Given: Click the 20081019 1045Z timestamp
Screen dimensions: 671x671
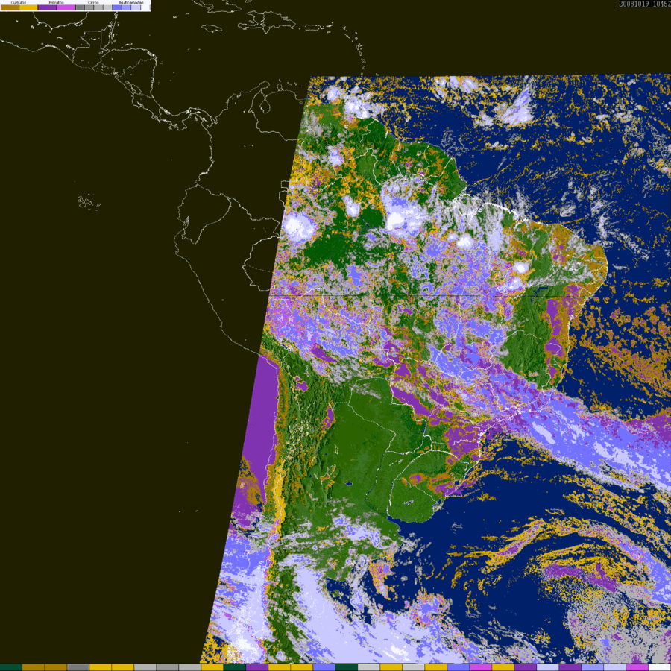Looking at the screenshot, I should coord(644,4).
